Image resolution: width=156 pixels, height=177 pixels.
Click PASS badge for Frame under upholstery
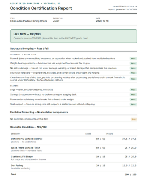(x=133, y=100)
